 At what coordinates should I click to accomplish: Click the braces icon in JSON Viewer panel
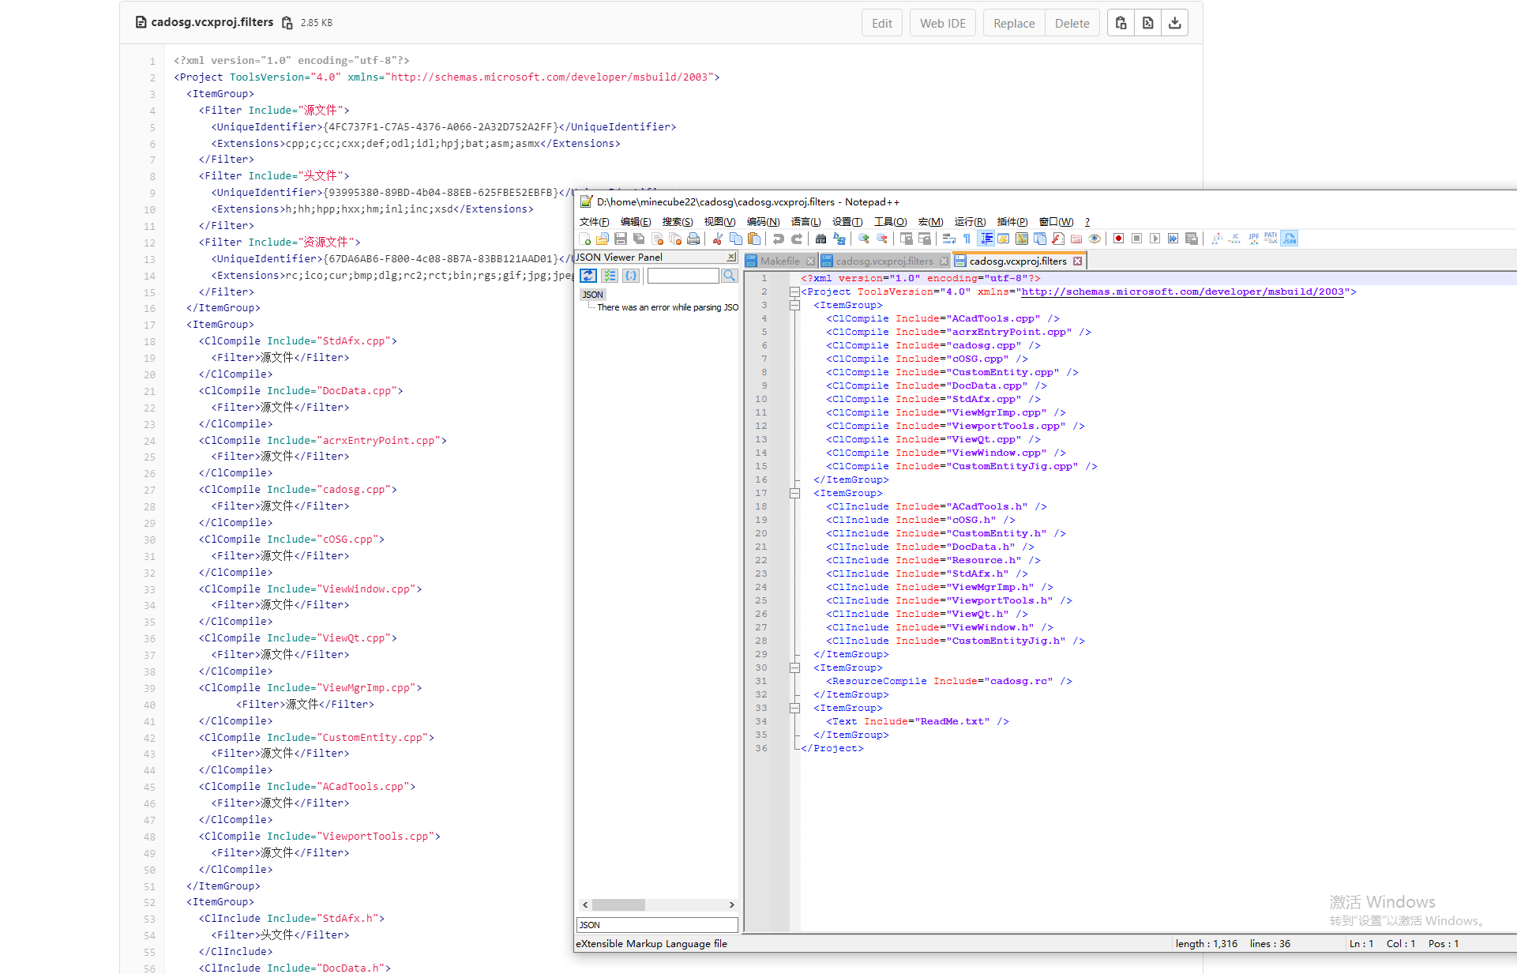(x=630, y=276)
